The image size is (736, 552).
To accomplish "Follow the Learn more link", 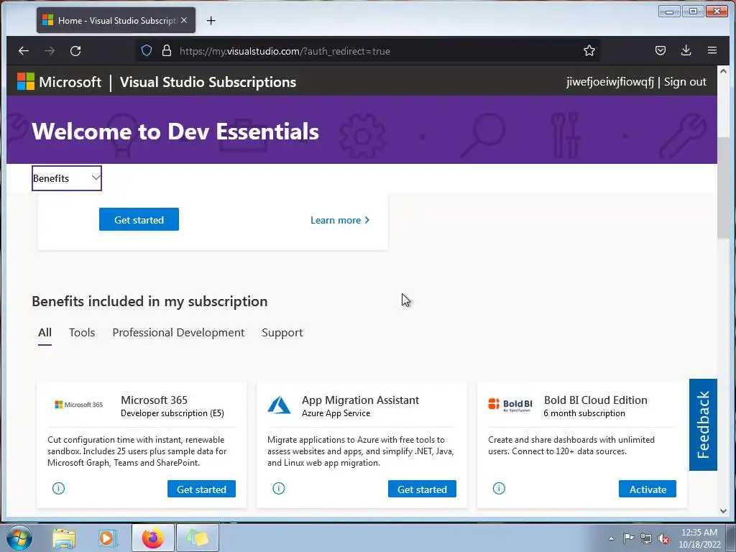I will pos(340,220).
